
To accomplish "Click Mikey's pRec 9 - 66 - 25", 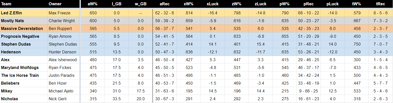I will pyautogui.click(x=309, y=91).
